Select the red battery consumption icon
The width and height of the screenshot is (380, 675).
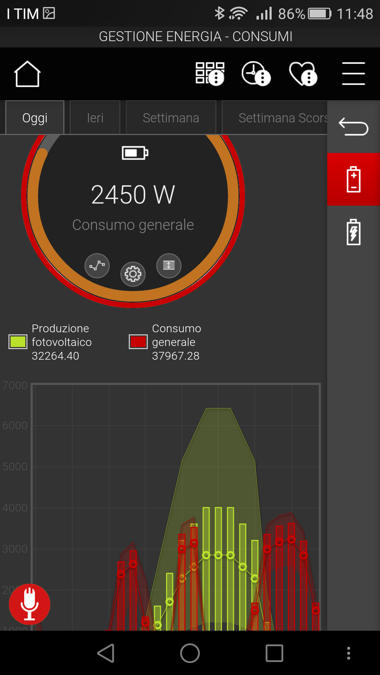[x=353, y=179]
